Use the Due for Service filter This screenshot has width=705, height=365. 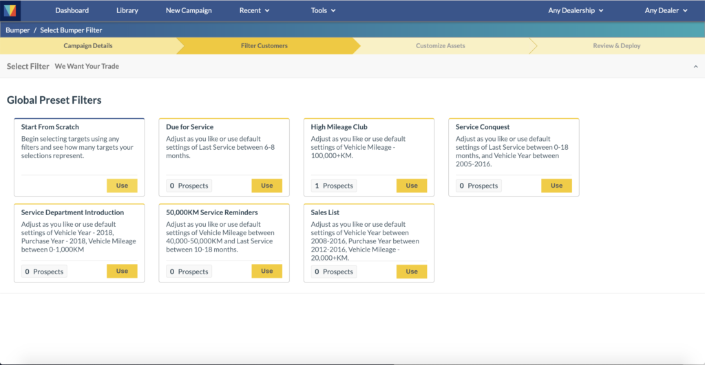click(266, 186)
